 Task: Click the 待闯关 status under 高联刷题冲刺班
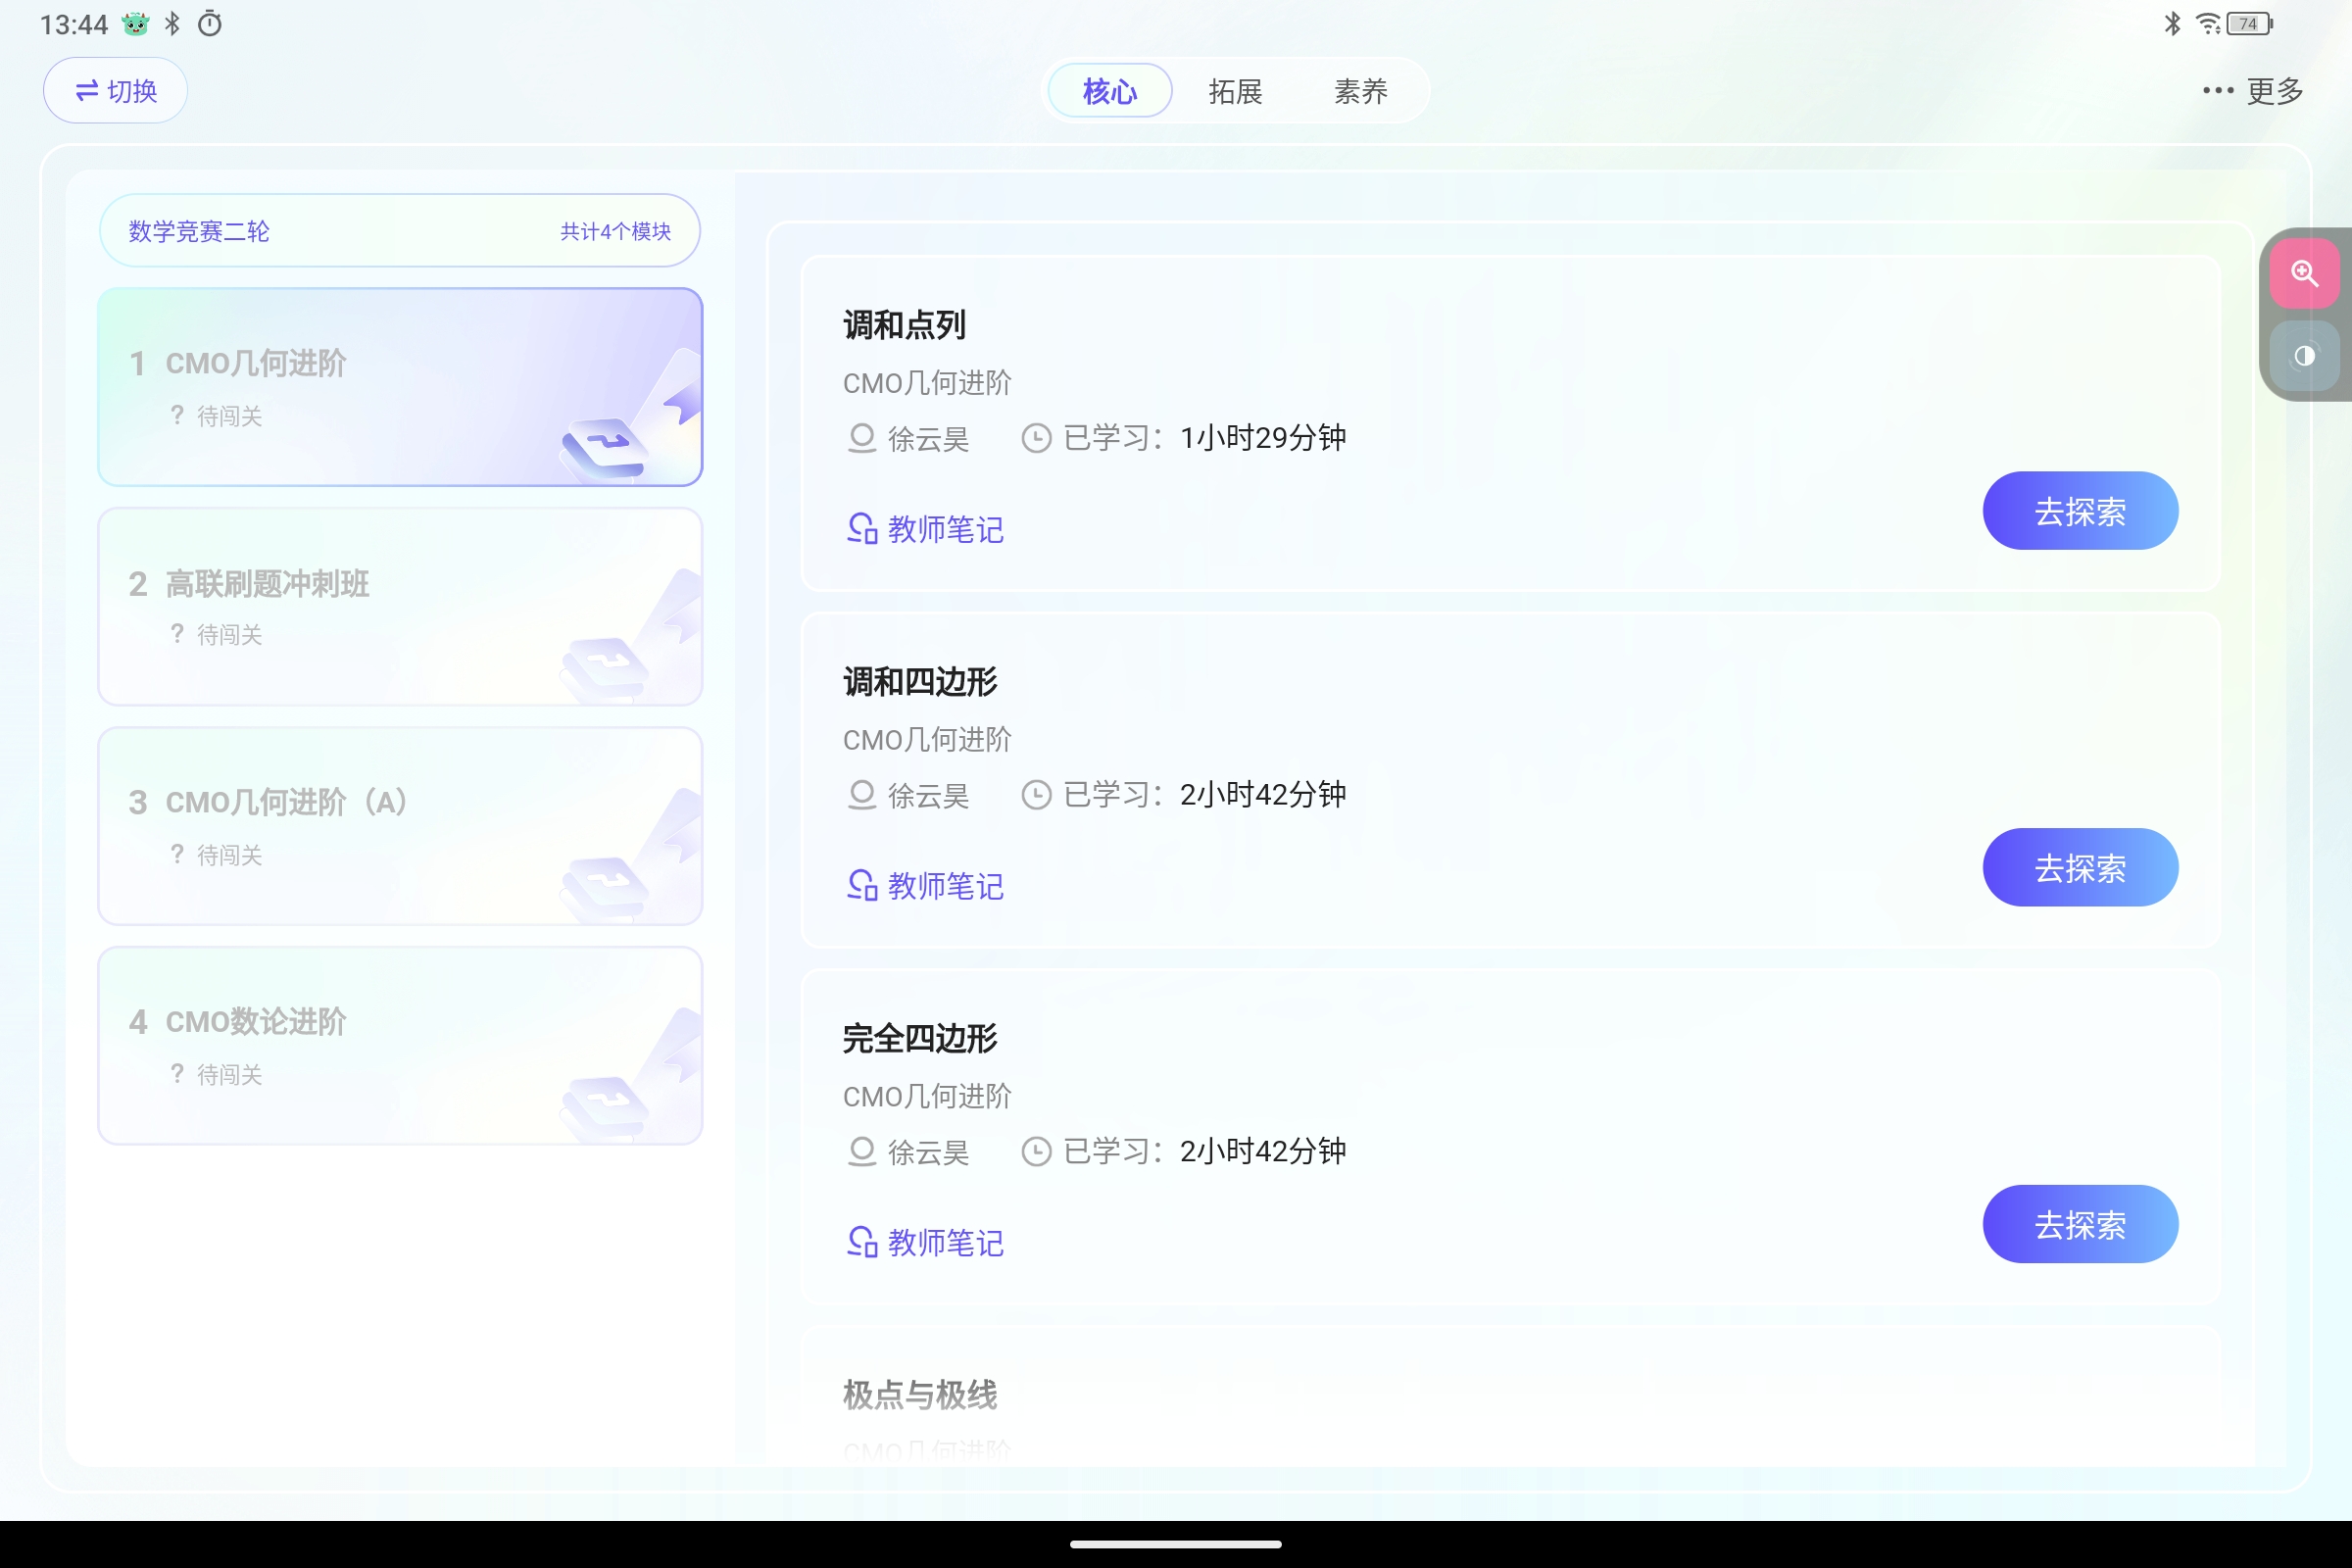(229, 635)
